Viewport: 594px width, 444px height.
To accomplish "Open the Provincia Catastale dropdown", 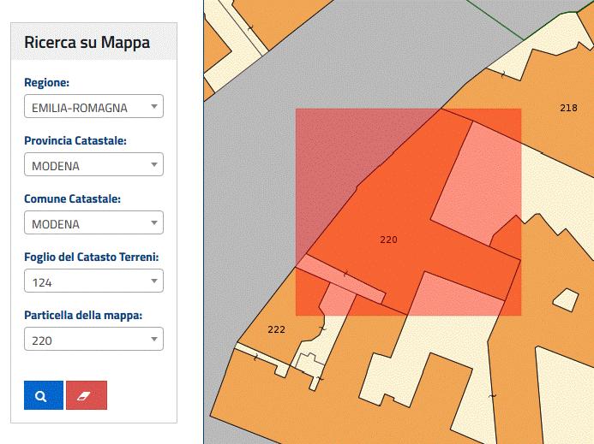I will (x=93, y=164).
